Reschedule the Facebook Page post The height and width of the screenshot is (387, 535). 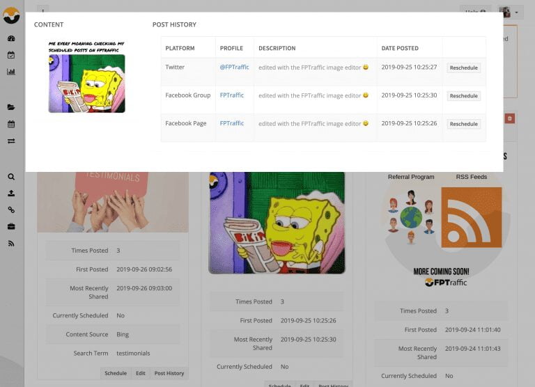tap(463, 124)
